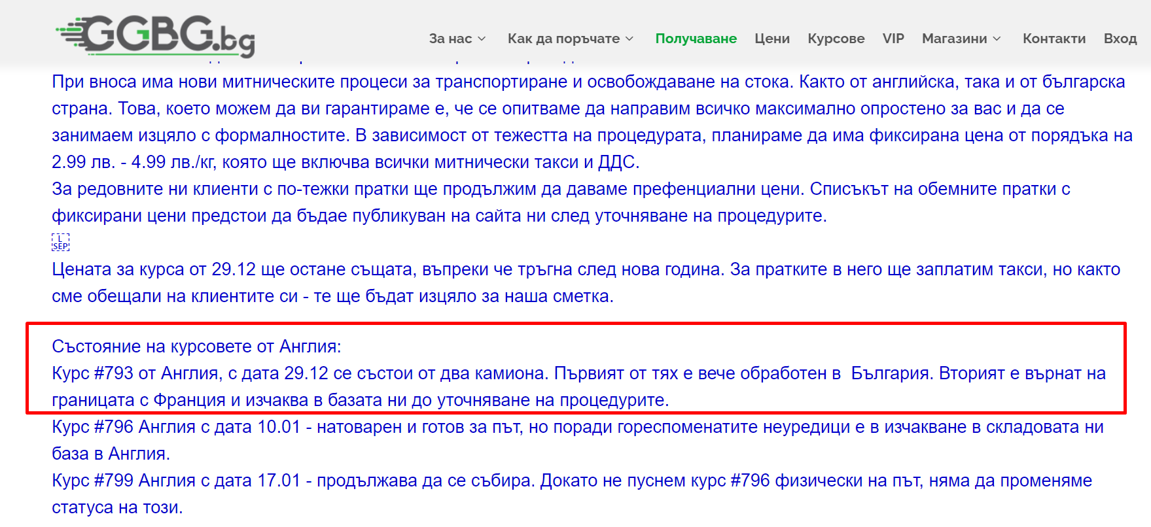The width and height of the screenshot is (1151, 527).
Task: Click Вход to log in
Action: pyautogui.click(x=1120, y=39)
